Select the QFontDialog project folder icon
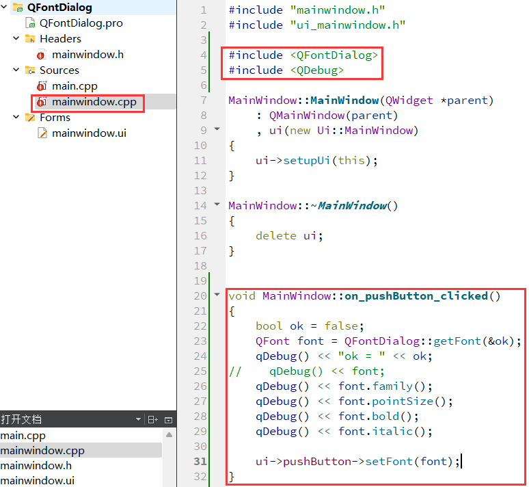The height and width of the screenshot is (487, 529). tap(18, 7)
